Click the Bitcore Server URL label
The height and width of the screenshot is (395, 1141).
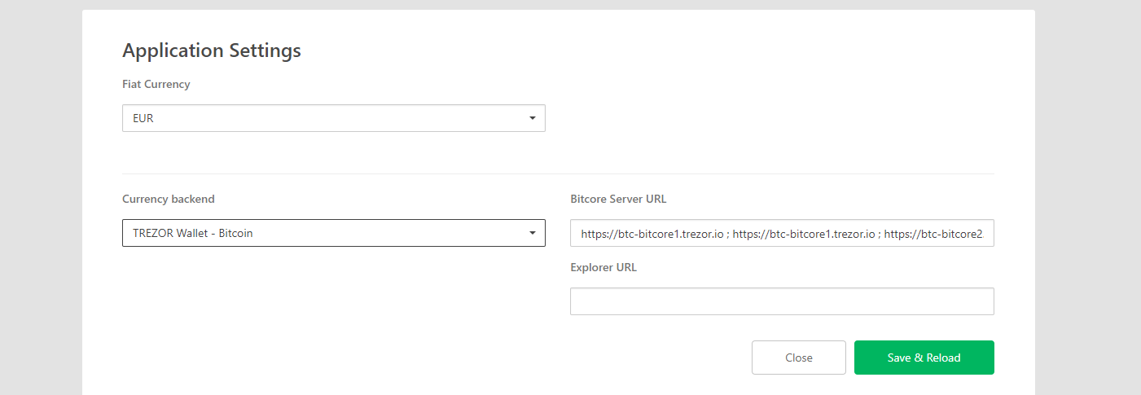[619, 199]
